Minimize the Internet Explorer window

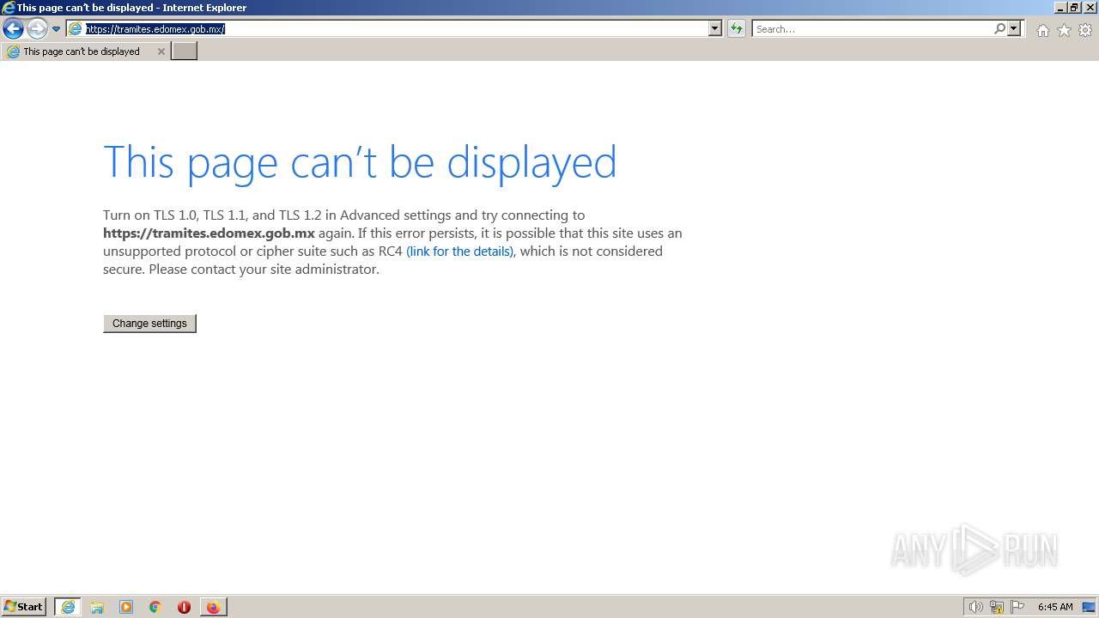coord(1061,8)
